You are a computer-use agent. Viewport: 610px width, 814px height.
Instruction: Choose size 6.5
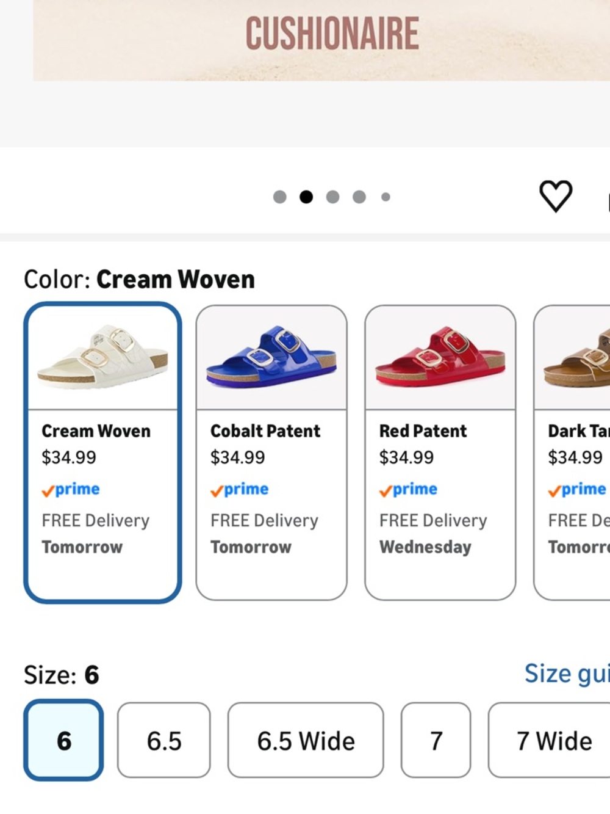pyautogui.click(x=164, y=740)
